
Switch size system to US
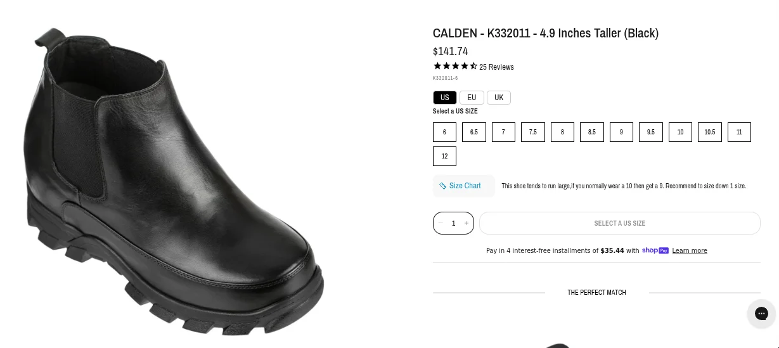[444, 98]
